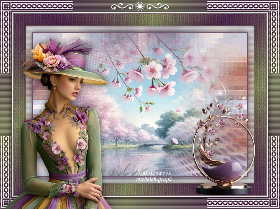The image size is (280, 209).
Task: Click the falling pink petal above the trees
Action: (179, 109)
